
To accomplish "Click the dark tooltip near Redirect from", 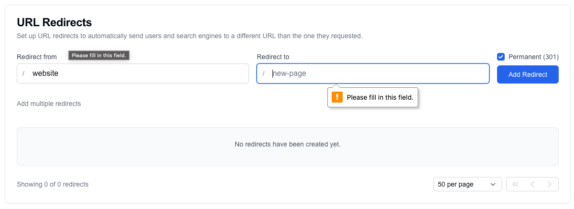I will pyautogui.click(x=99, y=55).
